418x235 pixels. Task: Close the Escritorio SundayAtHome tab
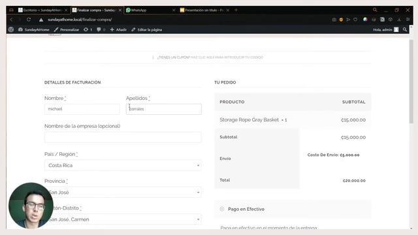(x=66, y=10)
